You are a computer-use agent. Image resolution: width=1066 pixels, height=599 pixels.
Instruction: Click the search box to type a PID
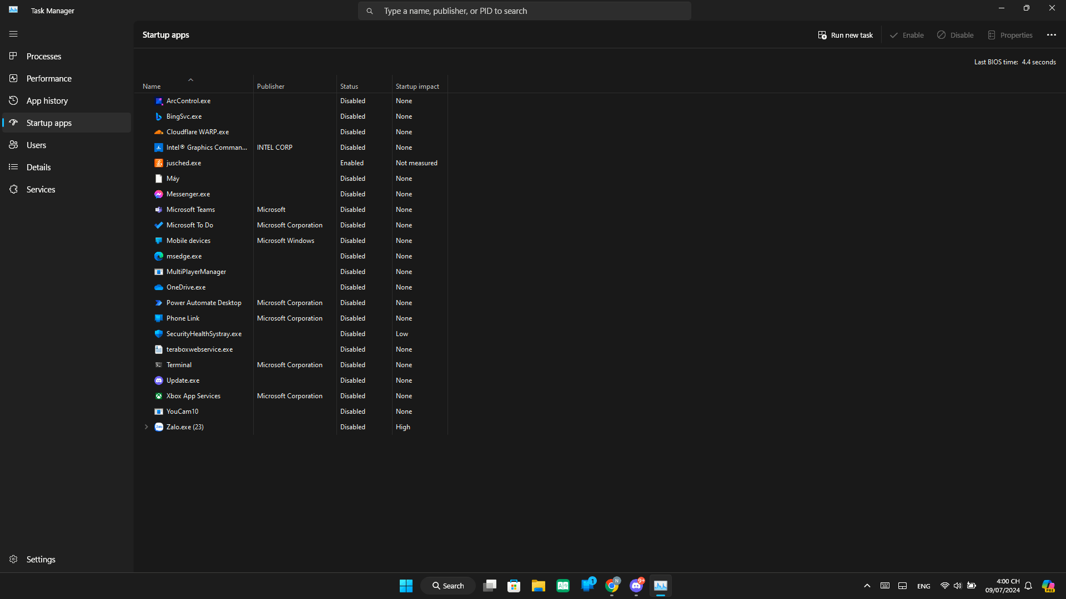tap(524, 11)
